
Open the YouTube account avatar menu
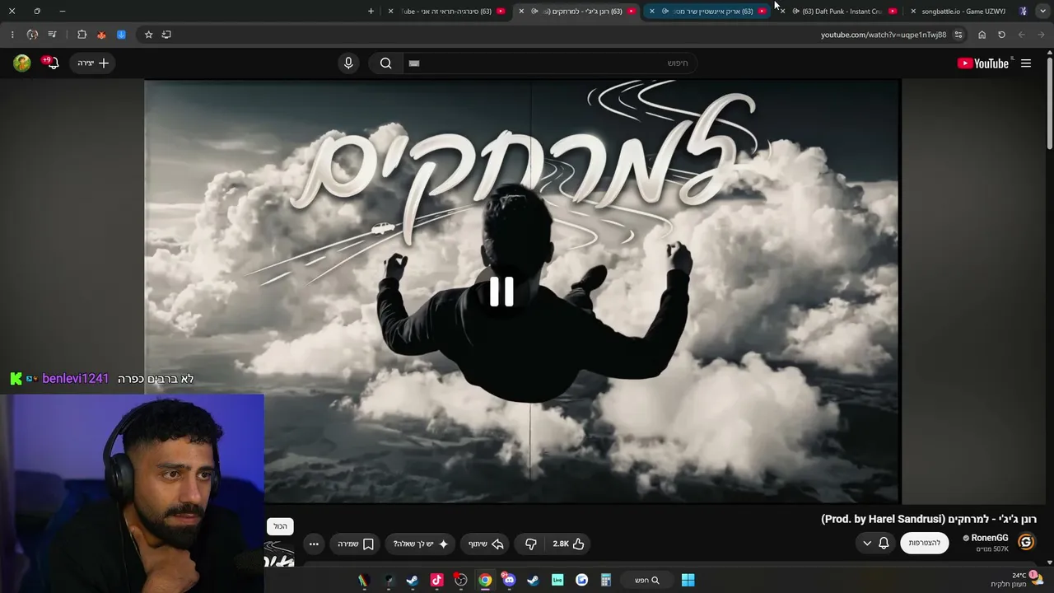point(22,63)
